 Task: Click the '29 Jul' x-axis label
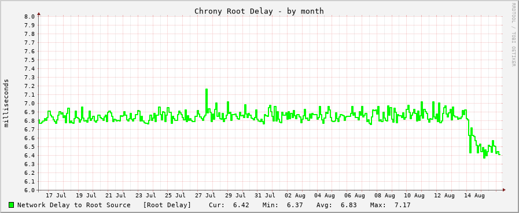point(235,196)
